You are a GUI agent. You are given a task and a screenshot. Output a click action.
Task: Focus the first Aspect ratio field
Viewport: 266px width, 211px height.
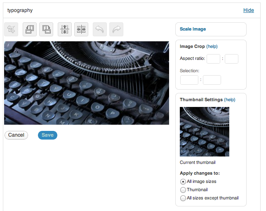coord(213,59)
